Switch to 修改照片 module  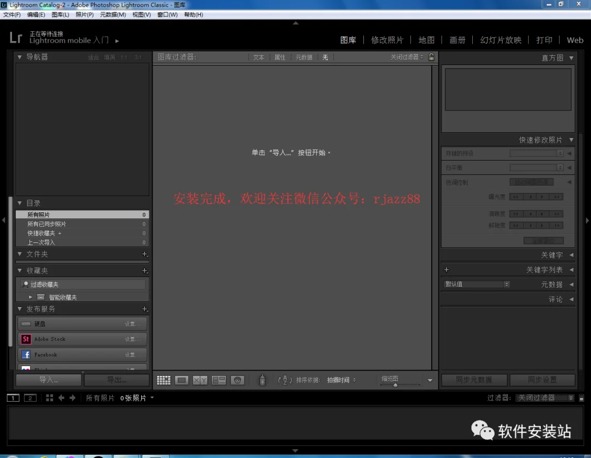coord(387,40)
